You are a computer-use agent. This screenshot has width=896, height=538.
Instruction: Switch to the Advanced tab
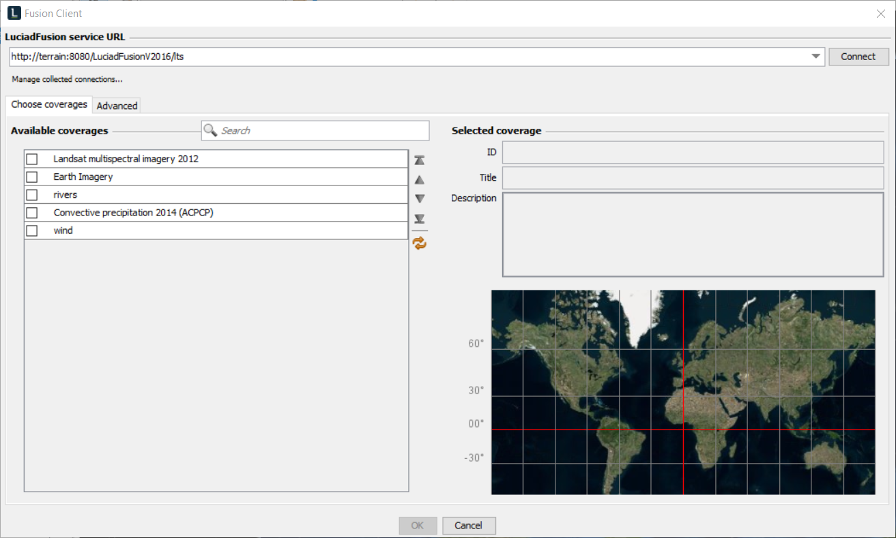point(117,106)
